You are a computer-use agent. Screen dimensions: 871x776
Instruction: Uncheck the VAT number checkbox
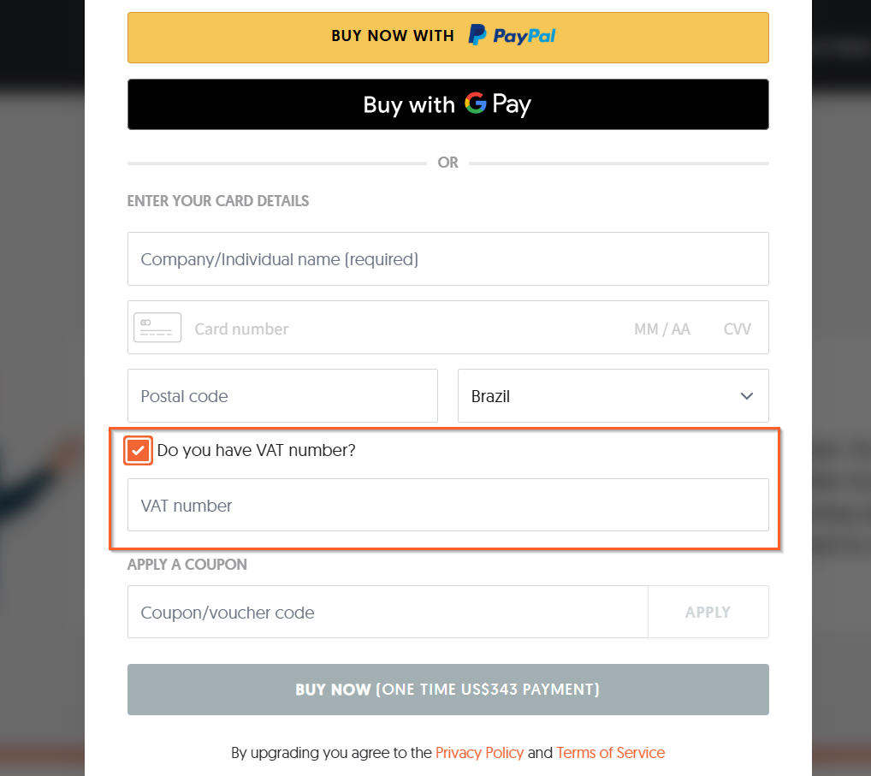tap(139, 450)
